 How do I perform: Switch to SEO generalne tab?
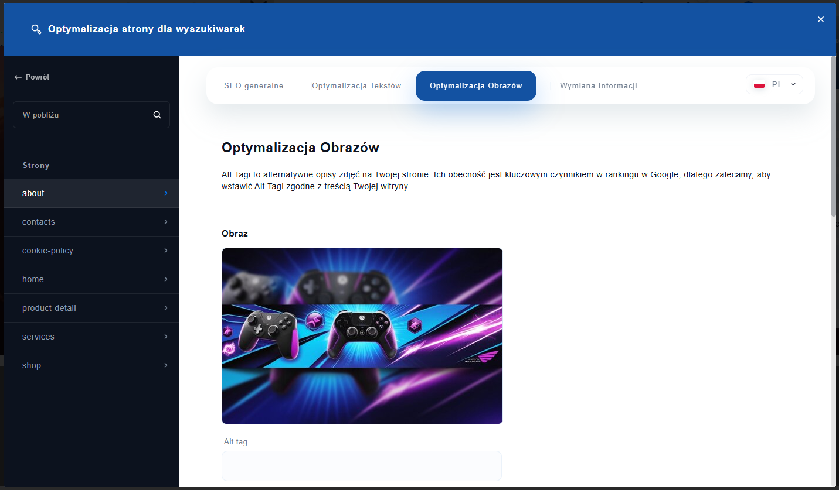click(253, 86)
